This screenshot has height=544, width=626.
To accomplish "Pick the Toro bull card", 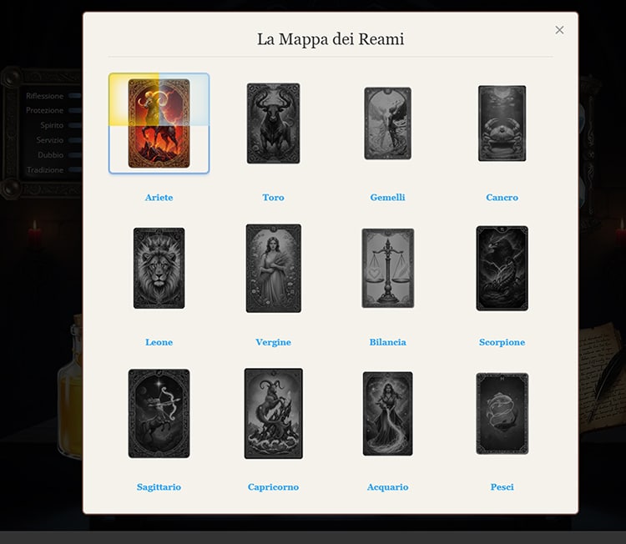I will pyautogui.click(x=273, y=123).
